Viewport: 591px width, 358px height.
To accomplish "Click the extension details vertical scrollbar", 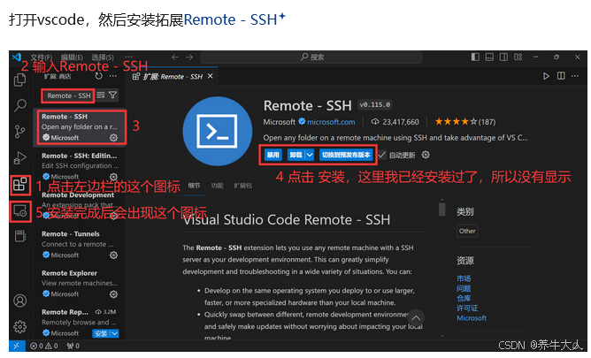I will [442, 209].
